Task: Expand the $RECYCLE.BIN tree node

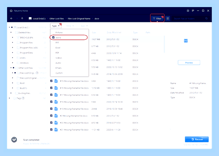Action: point(13,37)
